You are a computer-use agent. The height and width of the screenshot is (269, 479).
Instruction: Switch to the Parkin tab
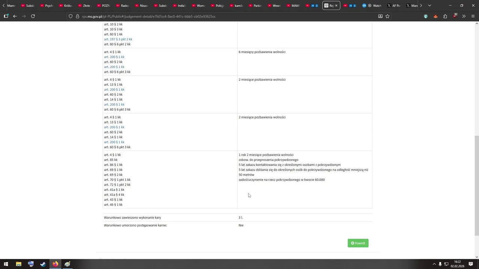(256, 6)
